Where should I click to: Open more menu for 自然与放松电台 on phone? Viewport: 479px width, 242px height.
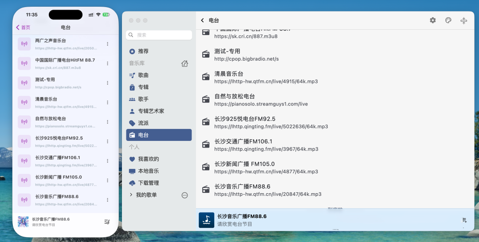click(107, 122)
